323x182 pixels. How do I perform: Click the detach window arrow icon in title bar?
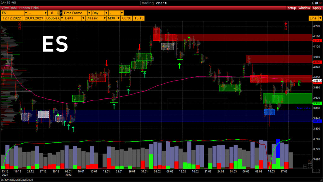[313, 3]
